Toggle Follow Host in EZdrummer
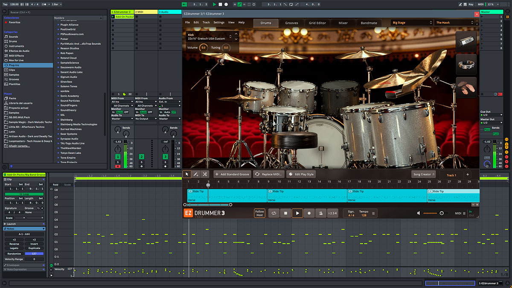The image size is (512, 288). (x=259, y=213)
